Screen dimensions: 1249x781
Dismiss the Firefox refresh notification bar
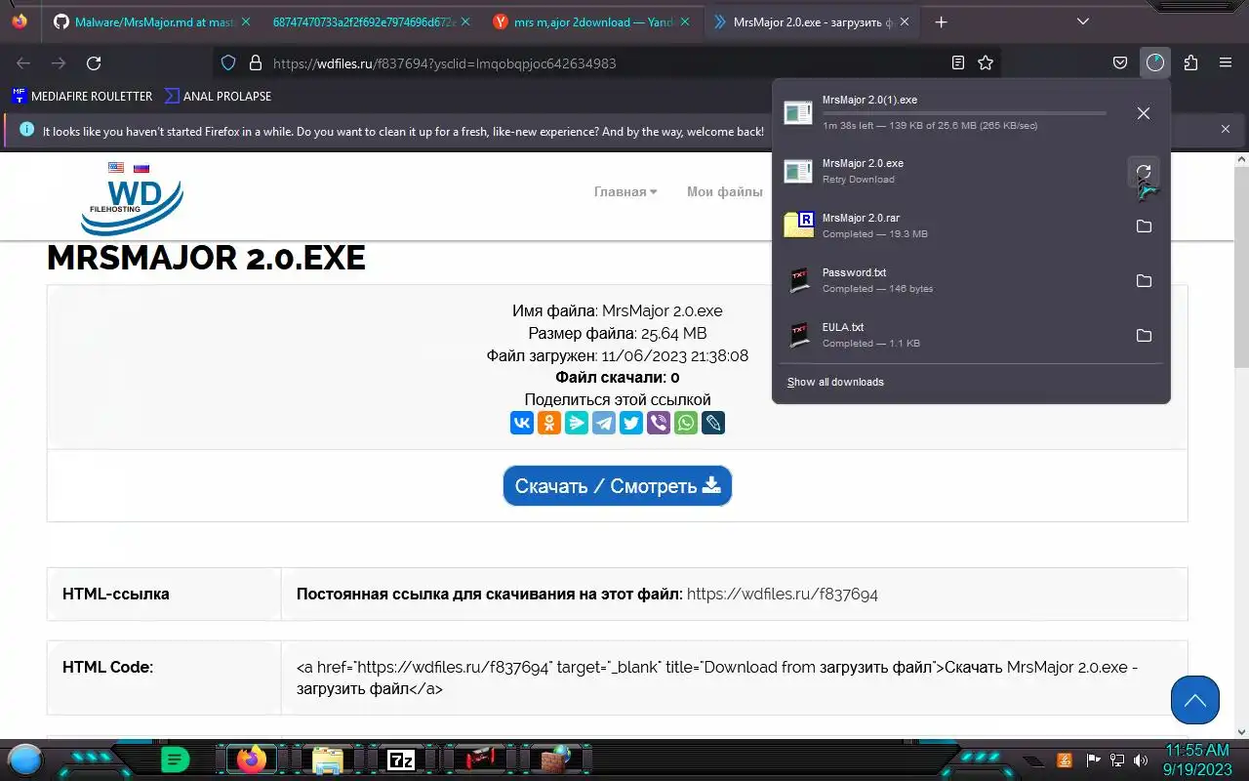[x=1226, y=129]
